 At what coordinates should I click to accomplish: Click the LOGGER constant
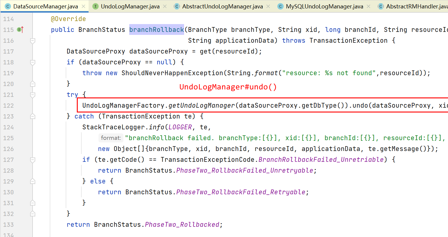point(180,127)
